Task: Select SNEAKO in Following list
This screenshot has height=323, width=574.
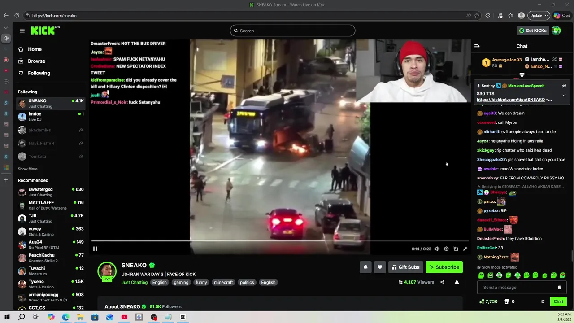Action: [x=51, y=103]
